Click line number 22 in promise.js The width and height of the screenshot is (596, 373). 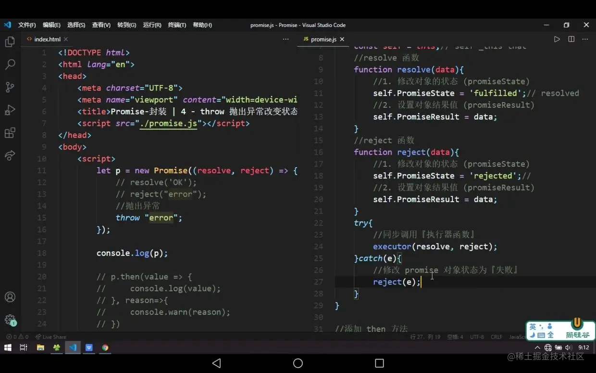pos(318,223)
